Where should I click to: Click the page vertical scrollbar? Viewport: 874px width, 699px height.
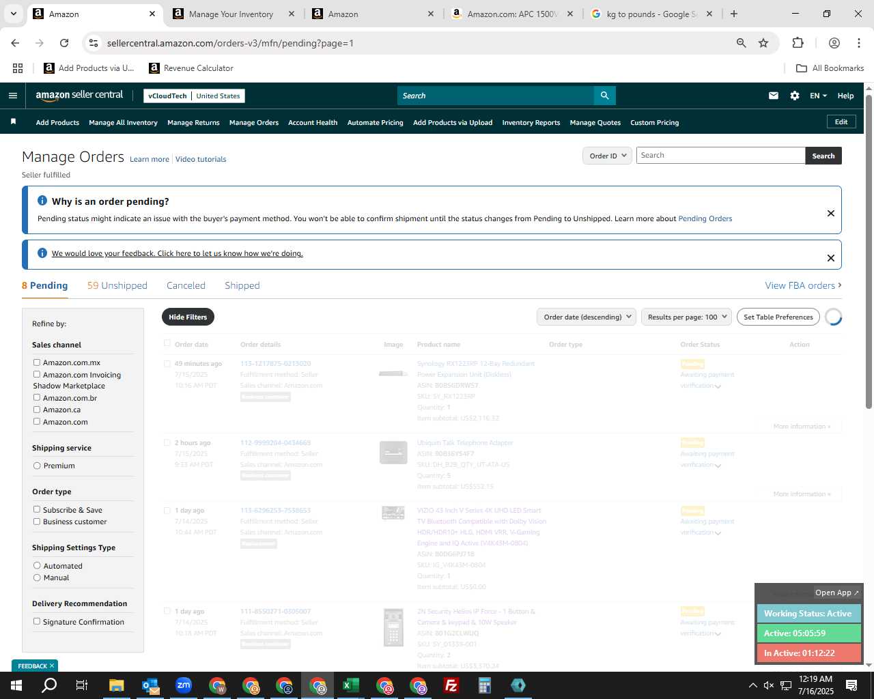pos(869,253)
